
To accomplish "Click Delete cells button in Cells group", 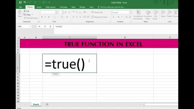I will click(169, 15).
